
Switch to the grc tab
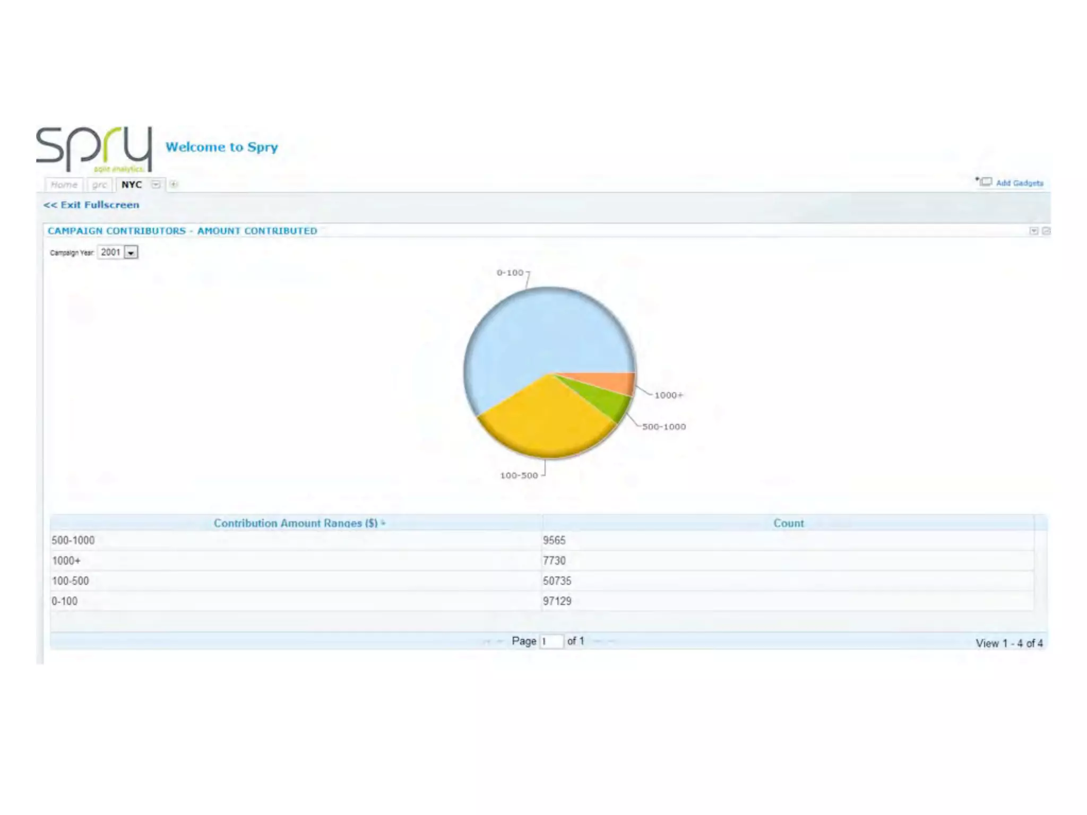(x=99, y=185)
